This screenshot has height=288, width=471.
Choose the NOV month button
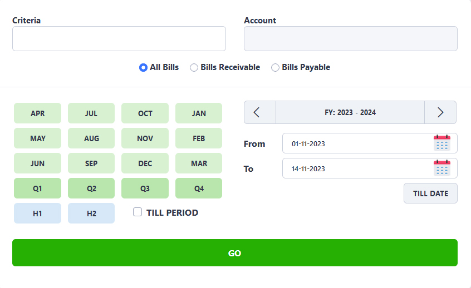pos(145,138)
